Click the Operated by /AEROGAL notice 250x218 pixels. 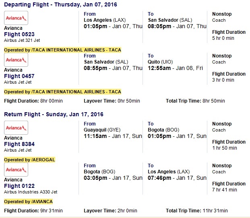coord(30,160)
